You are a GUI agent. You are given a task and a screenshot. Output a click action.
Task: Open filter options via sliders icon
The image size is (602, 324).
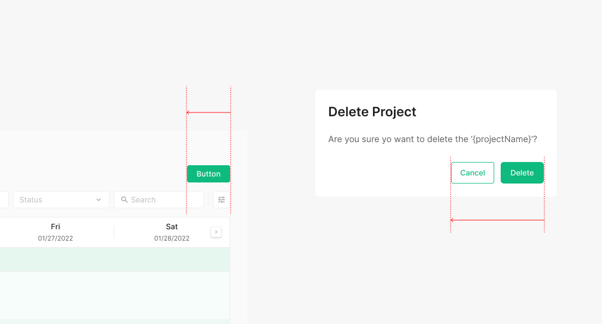pos(222,200)
